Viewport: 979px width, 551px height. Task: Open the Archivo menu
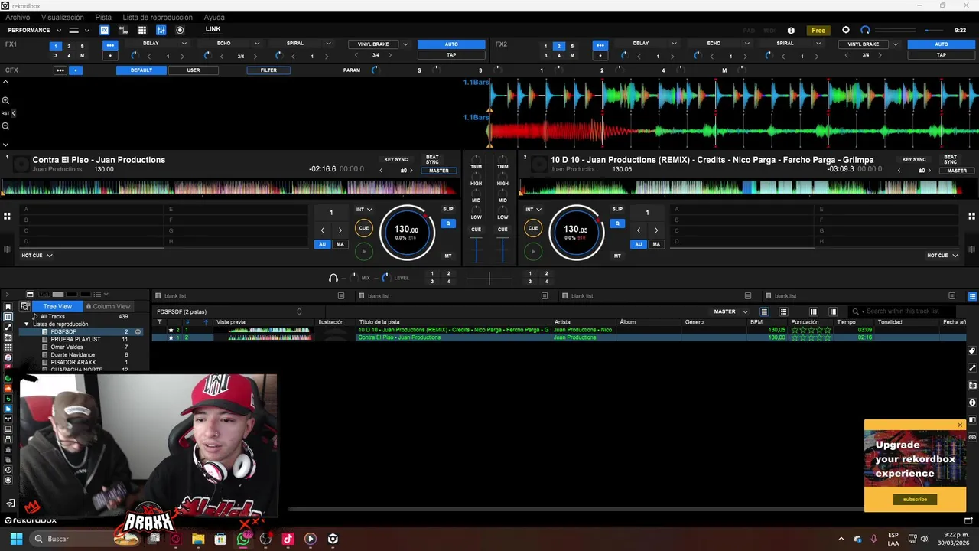(x=18, y=17)
